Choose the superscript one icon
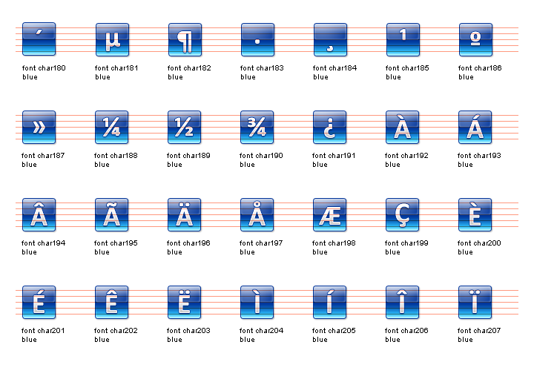The width and height of the screenshot is (534, 382). tap(403, 39)
